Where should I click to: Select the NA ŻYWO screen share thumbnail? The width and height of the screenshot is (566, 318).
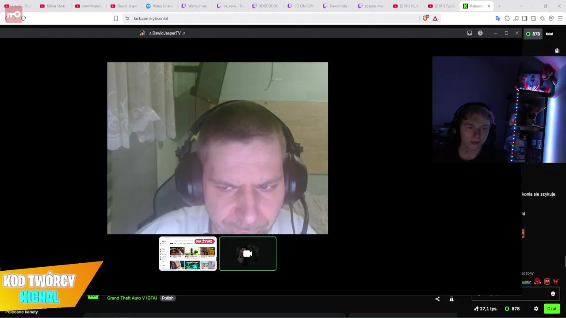pos(188,254)
